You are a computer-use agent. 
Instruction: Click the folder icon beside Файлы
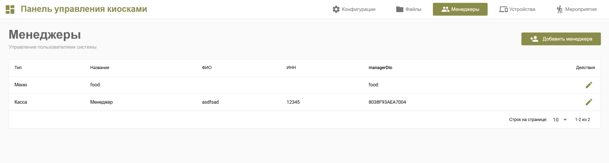[x=399, y=9]
